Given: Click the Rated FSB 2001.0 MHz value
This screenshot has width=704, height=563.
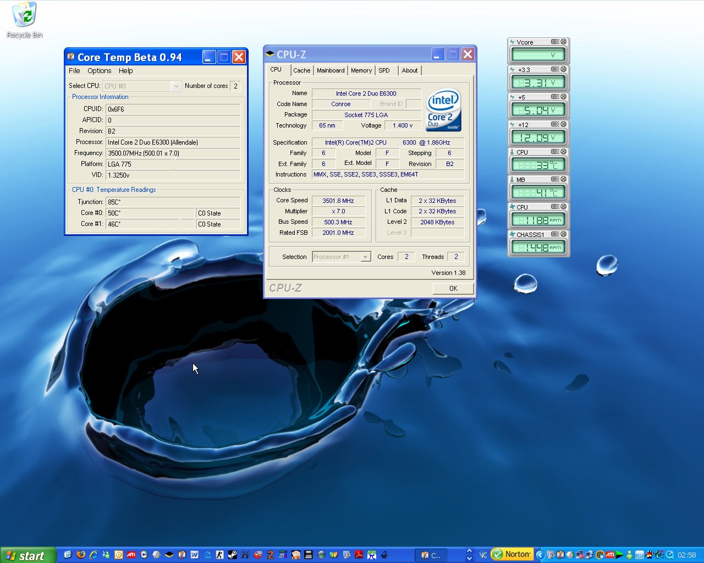Looking at the screenshot, I should click(338, 233).
